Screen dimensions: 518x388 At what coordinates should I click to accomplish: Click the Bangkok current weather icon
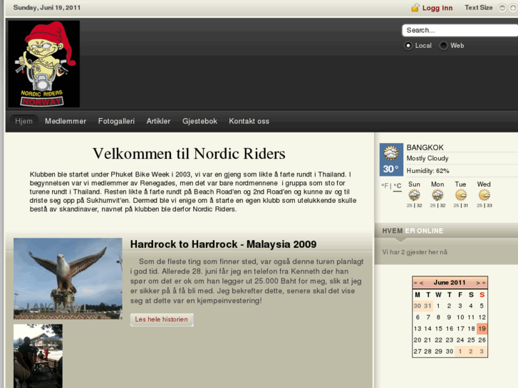pos(391,153)
